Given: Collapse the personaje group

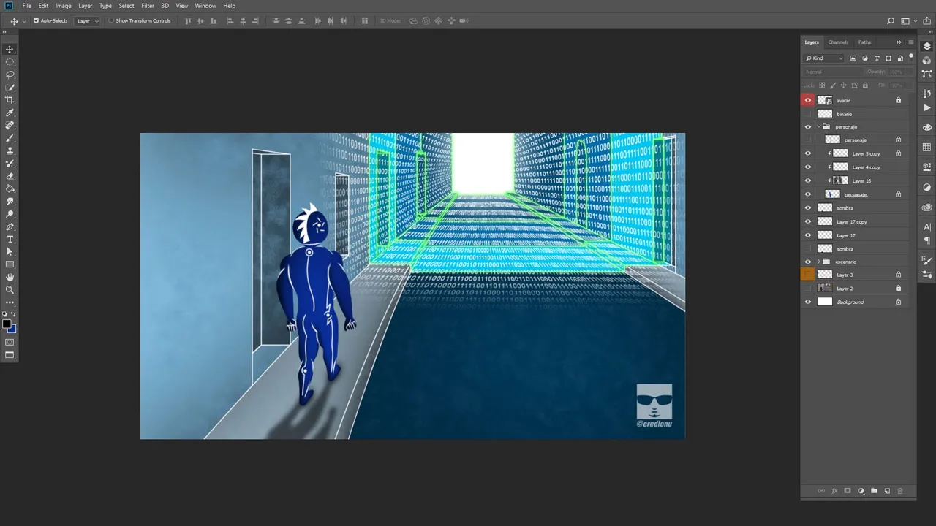Looking at the screenshot, I should [x=818, y=126].
